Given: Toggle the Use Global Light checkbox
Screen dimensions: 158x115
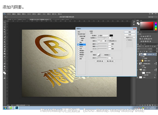Looking at the screenshot, I should (108, 41).
